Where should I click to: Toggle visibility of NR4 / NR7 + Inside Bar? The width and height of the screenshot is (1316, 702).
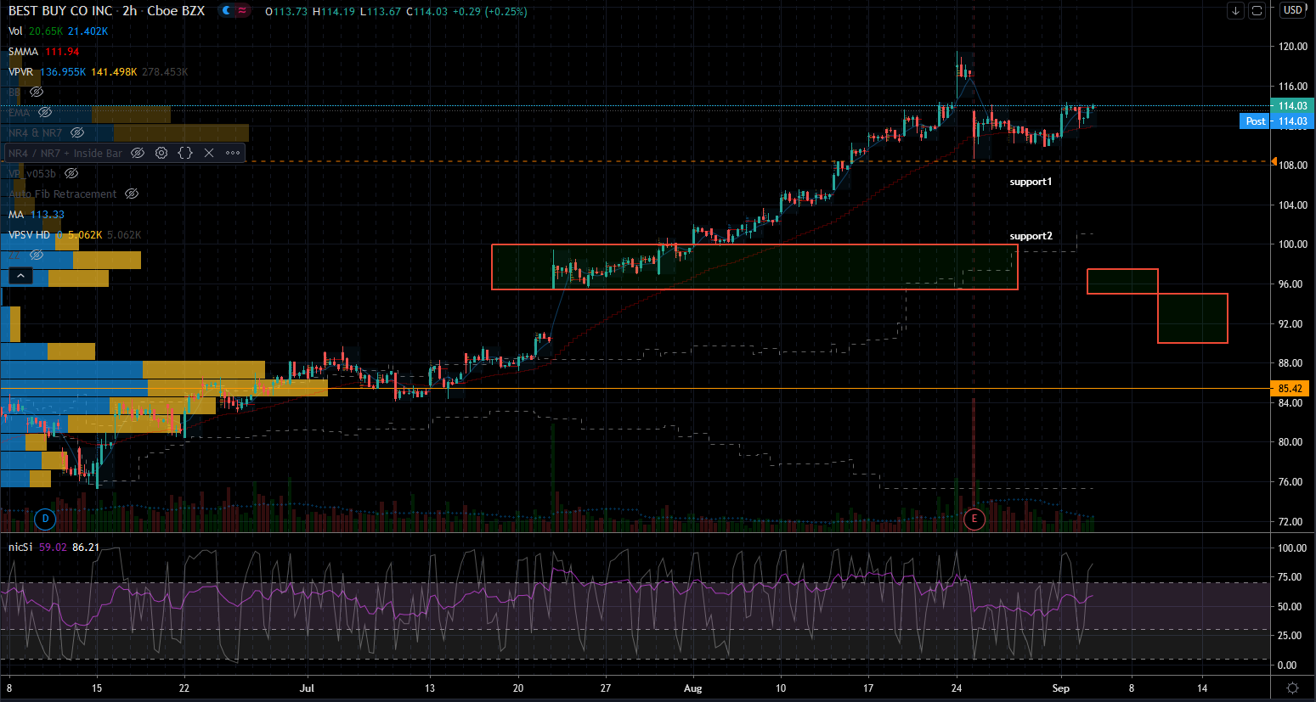pos(138,154)
